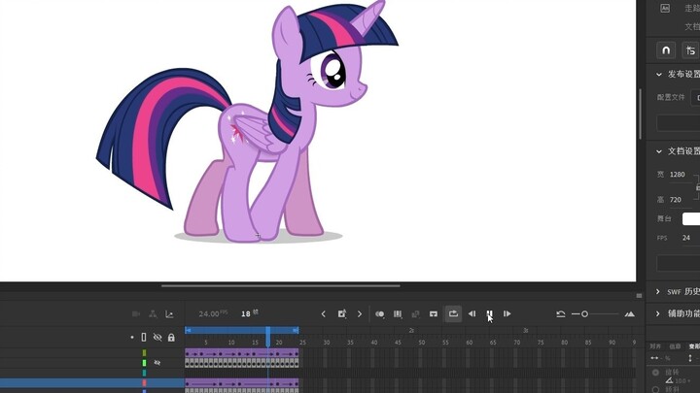Toggle highlight for all layers dot
Screen dimensions: 700x393
pos(132,338)
